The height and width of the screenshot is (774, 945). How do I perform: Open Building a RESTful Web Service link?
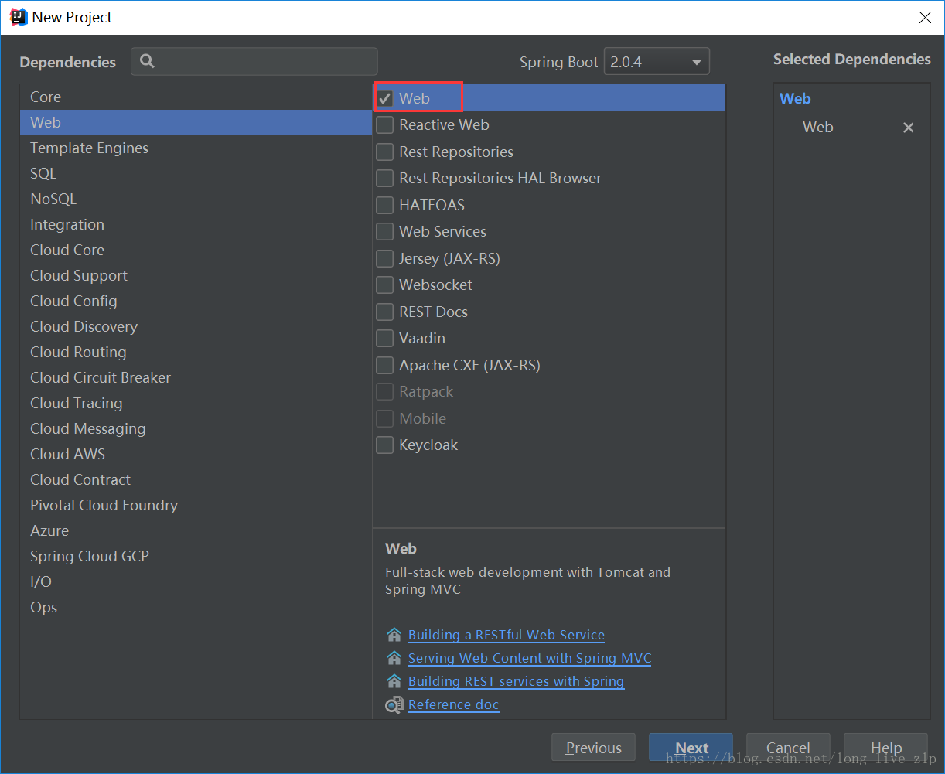(507, 635)
